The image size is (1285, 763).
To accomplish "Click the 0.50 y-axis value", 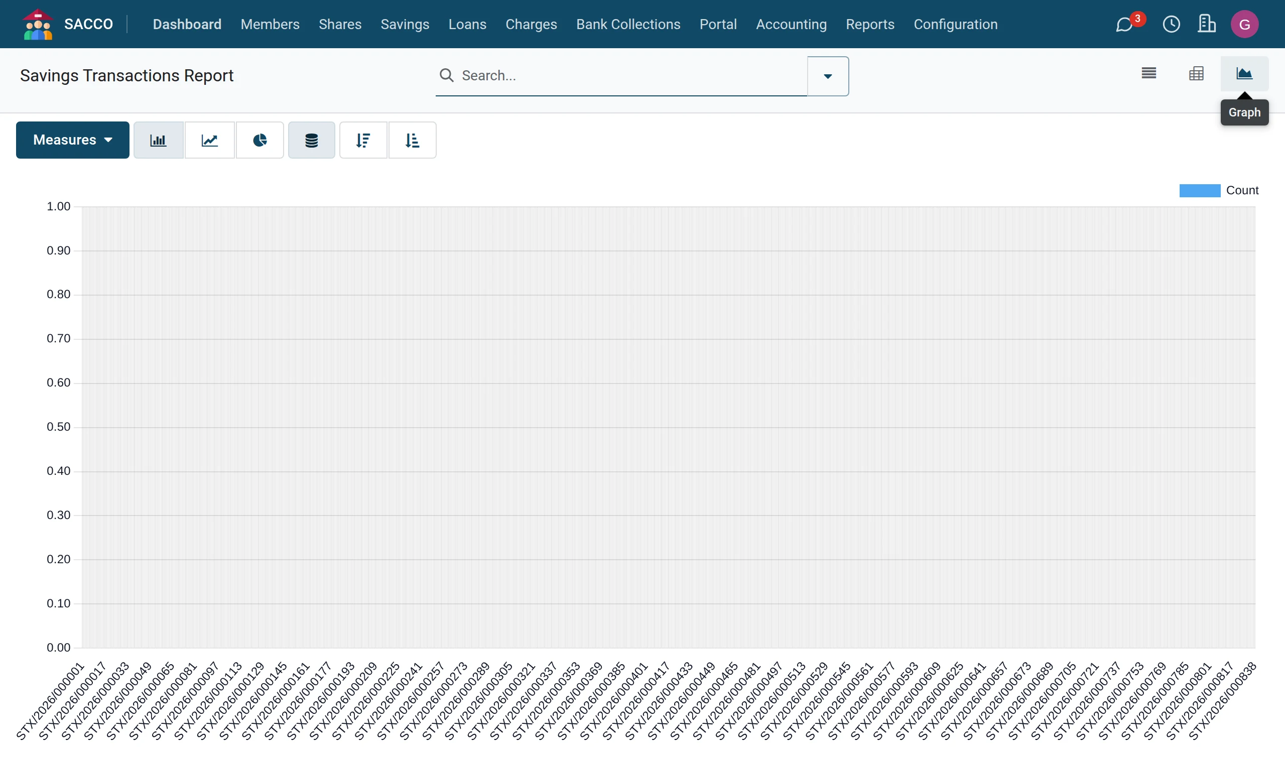I will coord(58,427).
